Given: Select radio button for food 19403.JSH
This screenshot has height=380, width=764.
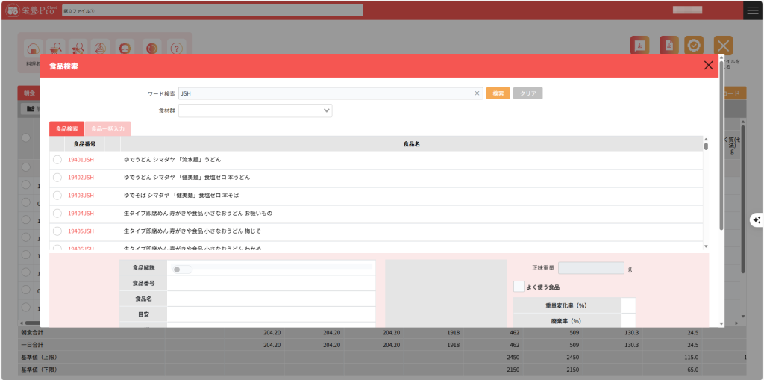Looking at the screenshot, I should tap(57, 196).
